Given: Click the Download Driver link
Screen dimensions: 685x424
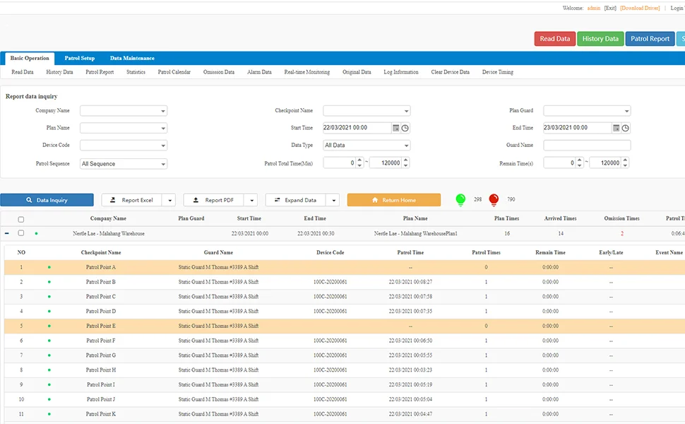Looking at the screenshot, I should tap(640, 8).
